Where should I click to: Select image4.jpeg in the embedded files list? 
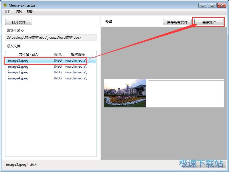17,78
